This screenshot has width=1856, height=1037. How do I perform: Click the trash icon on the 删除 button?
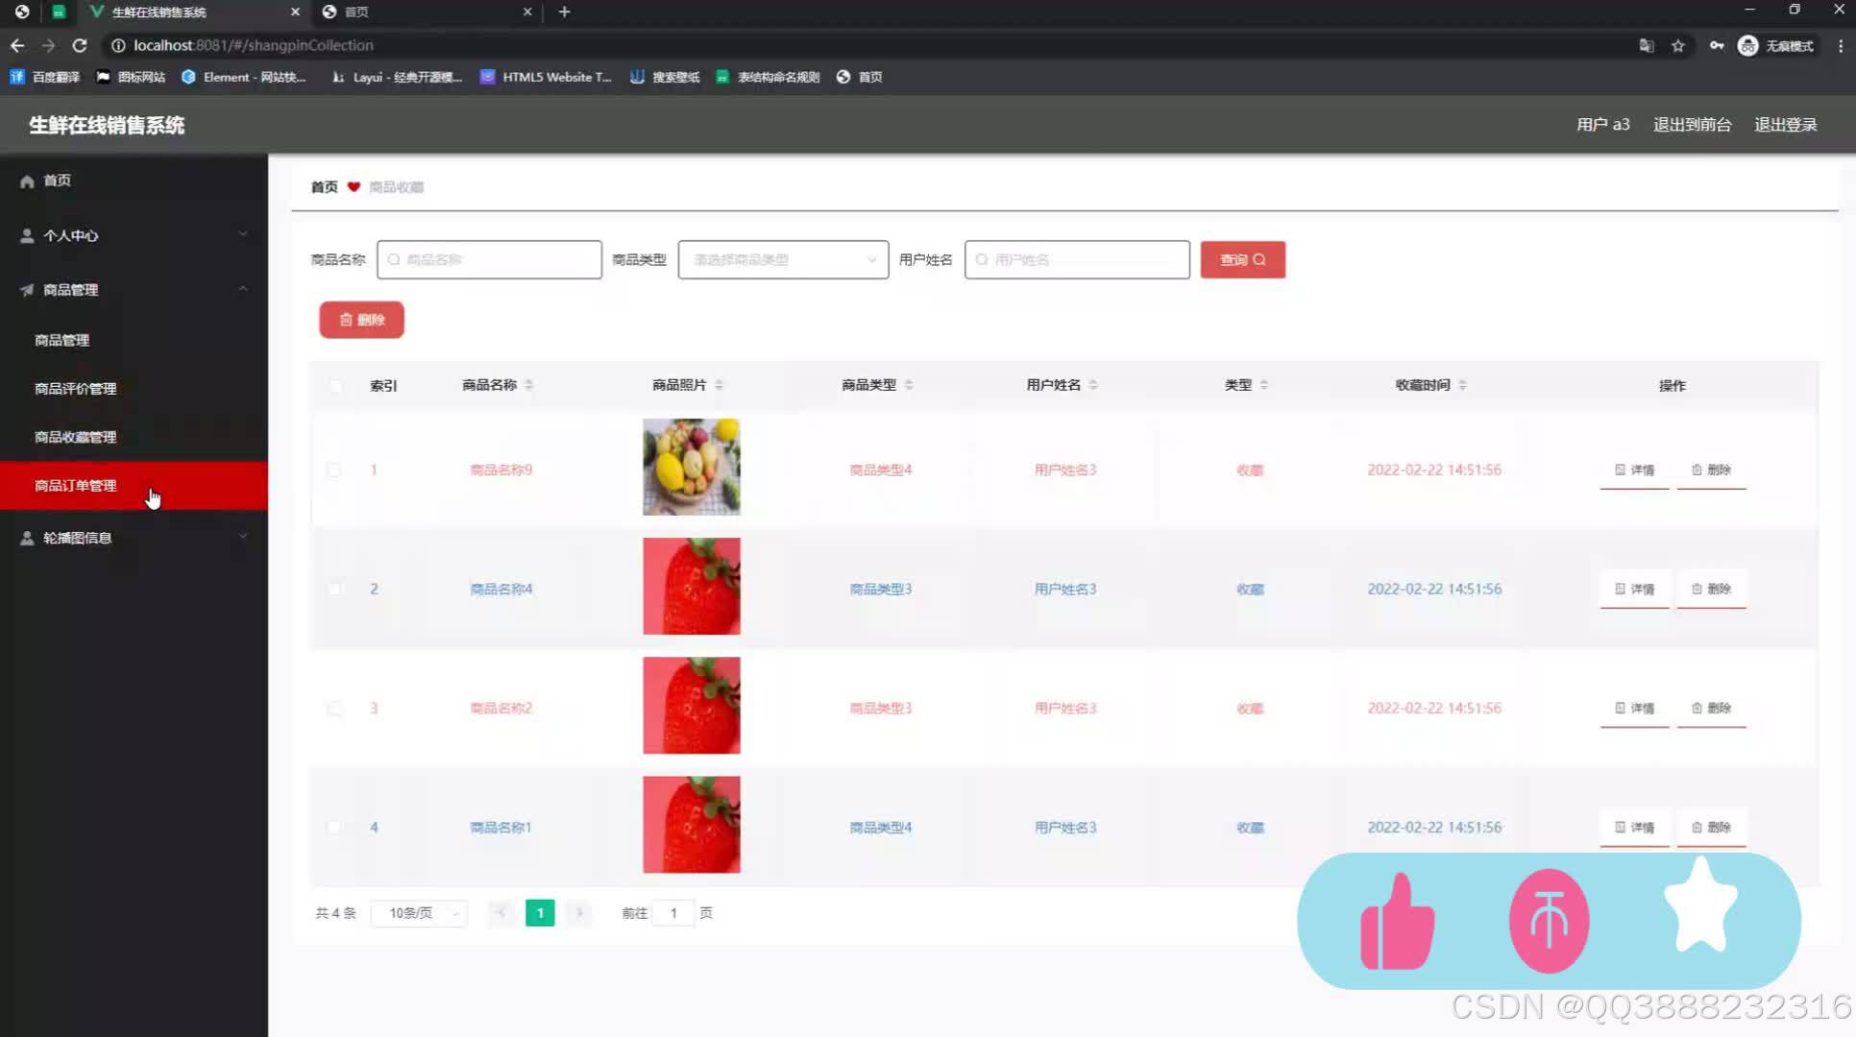(348, 320)
